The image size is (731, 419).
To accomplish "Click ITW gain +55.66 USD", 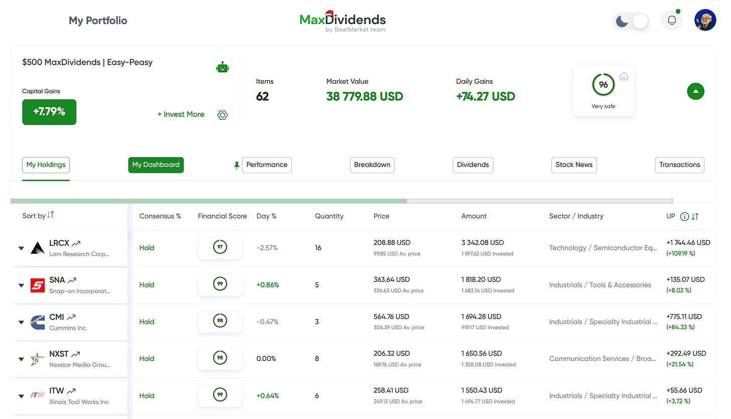I will [684, 390].
